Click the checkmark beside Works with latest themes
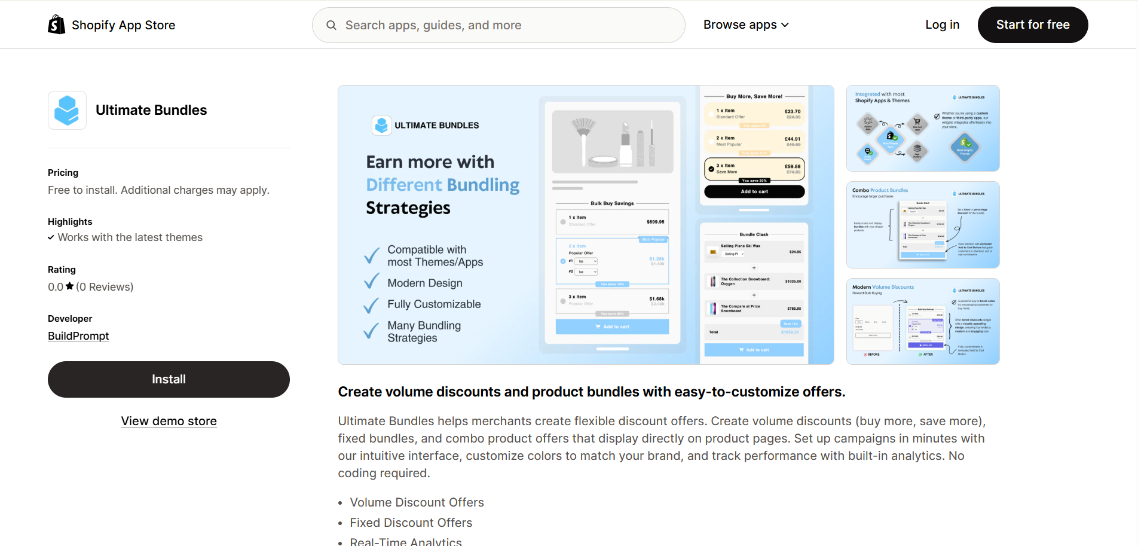Image resolution: width=1138 pixels, height=546 pixels. click(x=51, y=237)
